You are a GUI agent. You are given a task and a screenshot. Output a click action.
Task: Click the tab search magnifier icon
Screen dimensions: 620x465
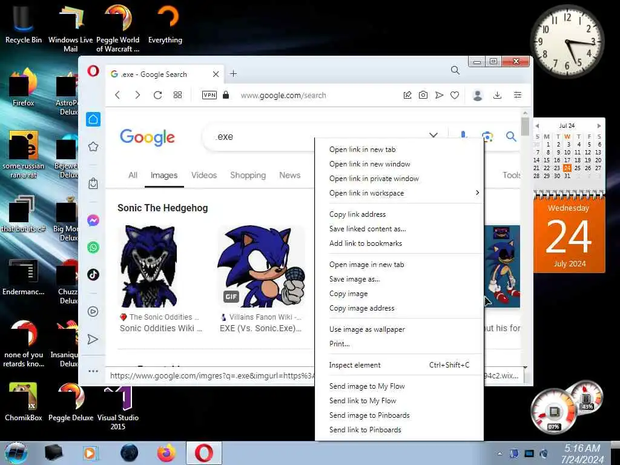coord(455,70)
